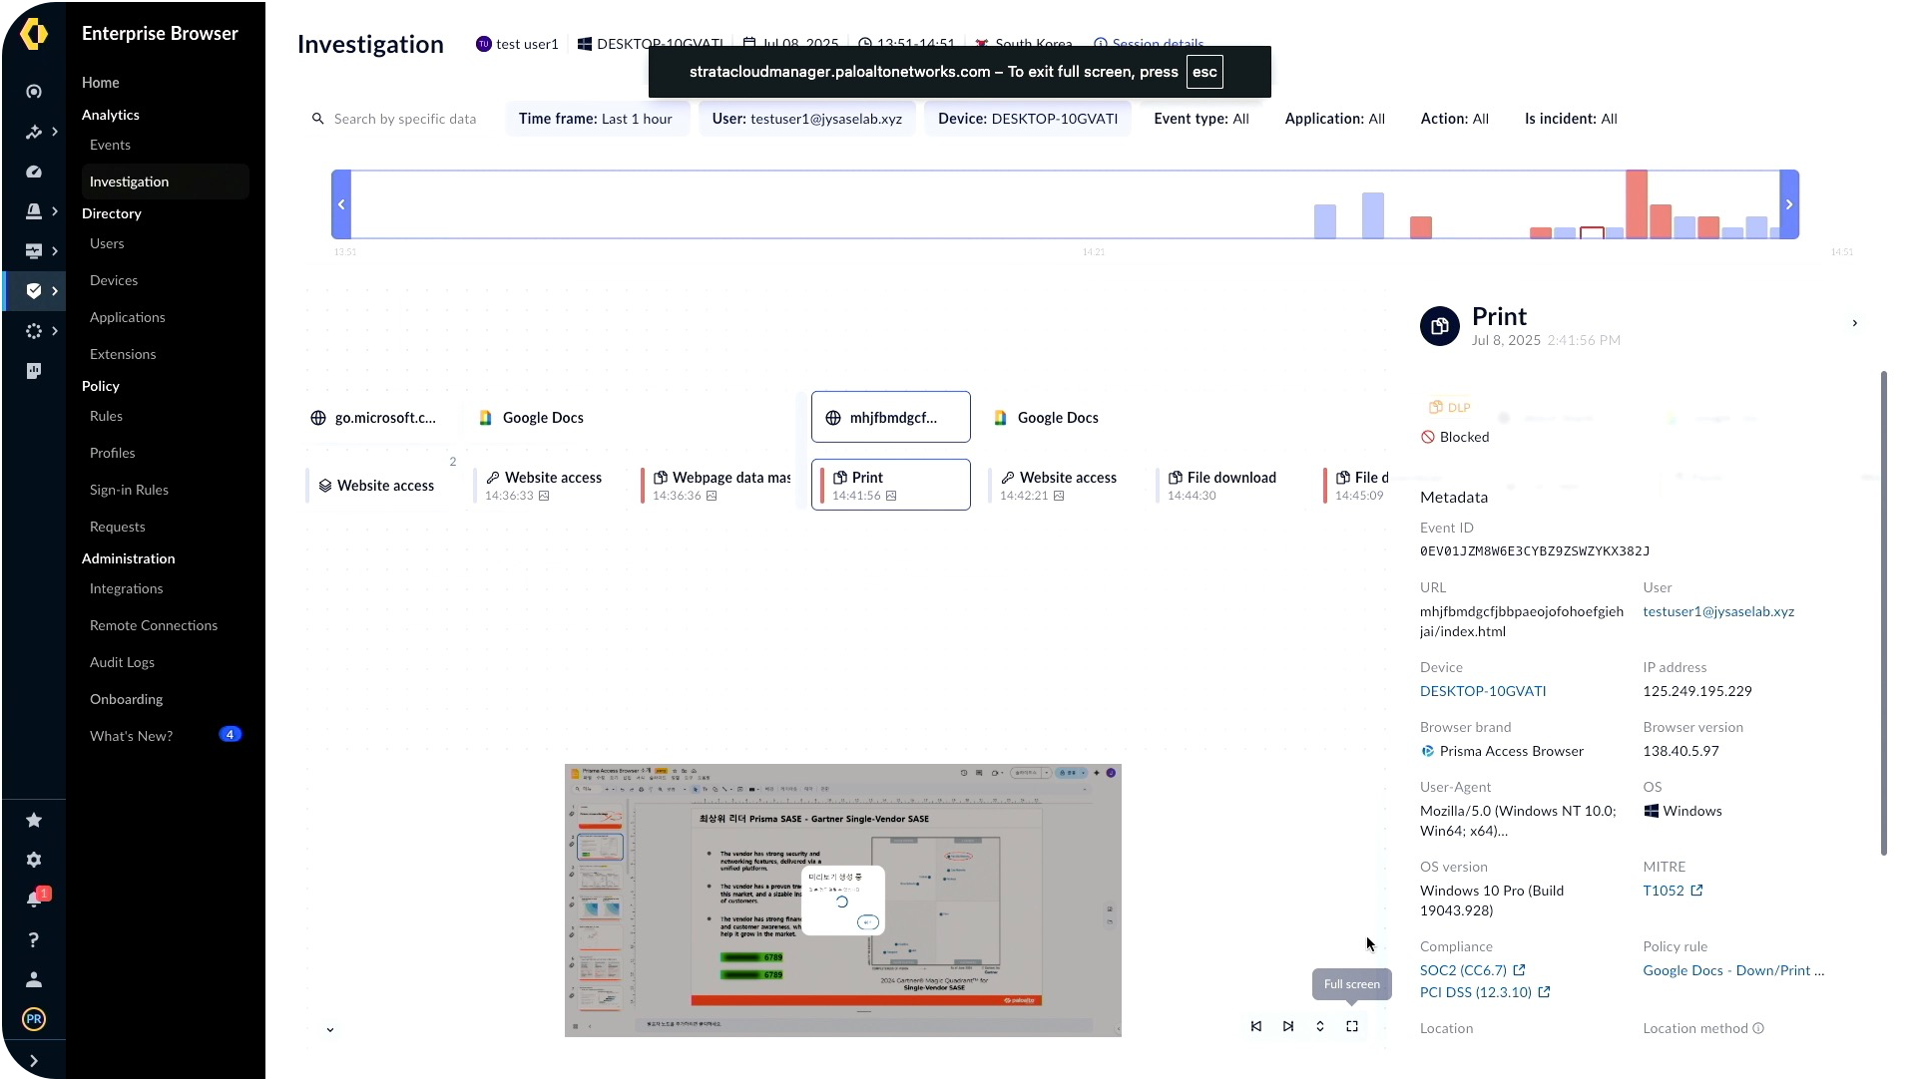Select File download event at 14:44:30

1229,485
